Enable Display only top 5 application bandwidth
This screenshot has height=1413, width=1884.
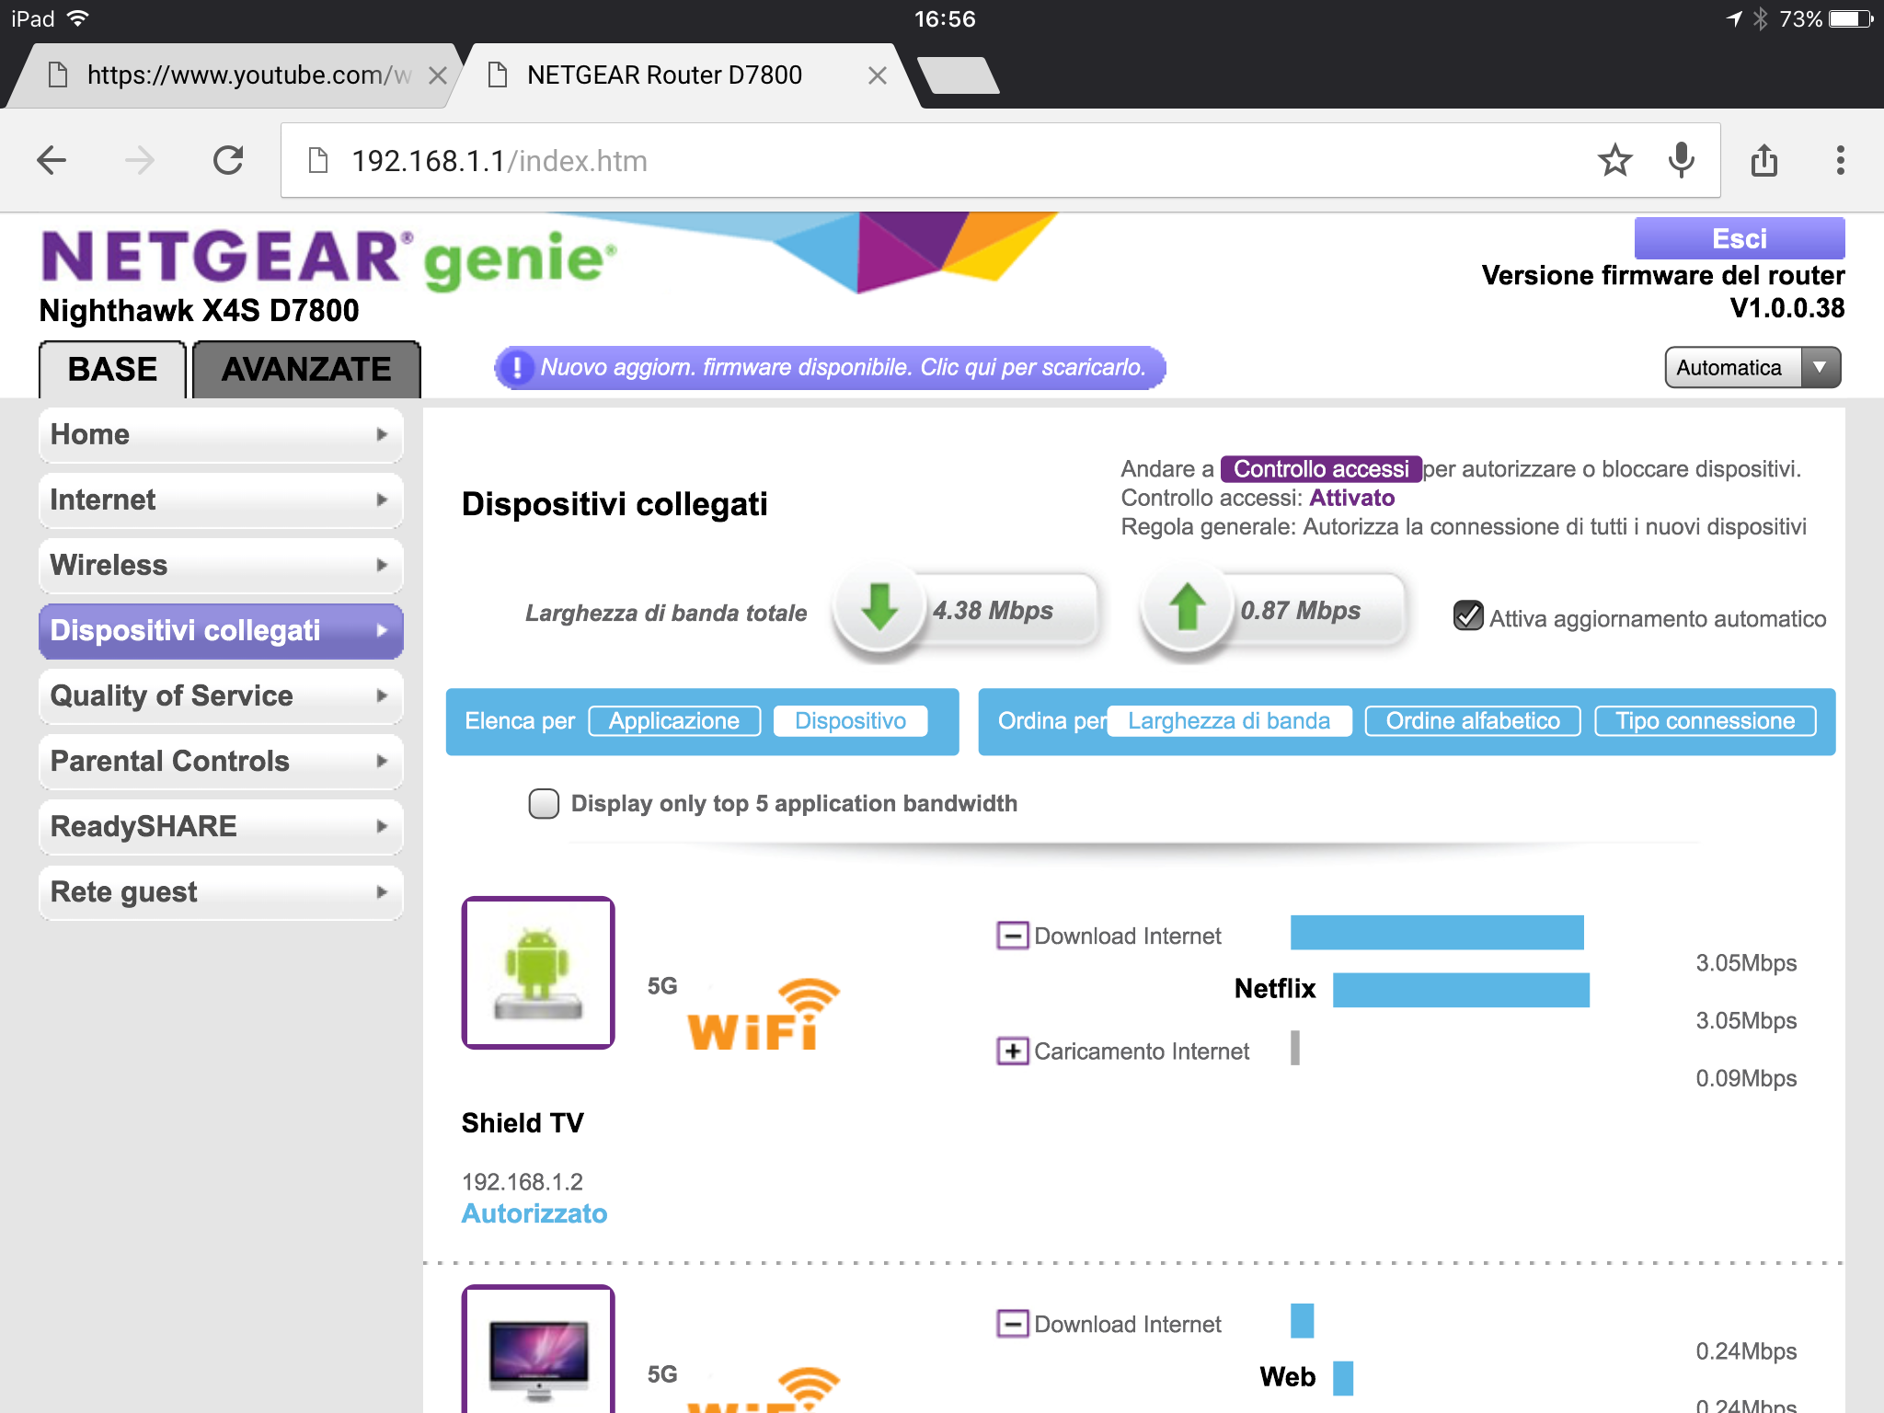(544, 803)
